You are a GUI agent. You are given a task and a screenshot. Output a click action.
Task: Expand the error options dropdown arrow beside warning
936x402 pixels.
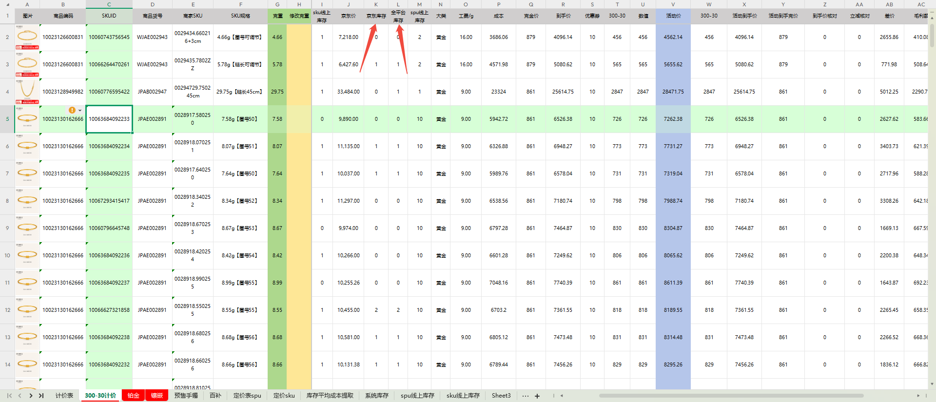80,111
